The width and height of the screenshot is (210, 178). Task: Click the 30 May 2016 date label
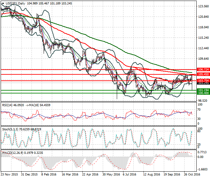(111, 175)
